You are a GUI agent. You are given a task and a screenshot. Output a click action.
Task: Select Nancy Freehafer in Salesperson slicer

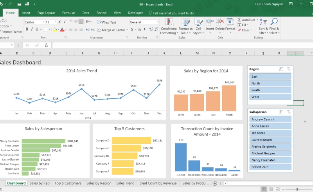pyautogui.click(x=270, y=160)
